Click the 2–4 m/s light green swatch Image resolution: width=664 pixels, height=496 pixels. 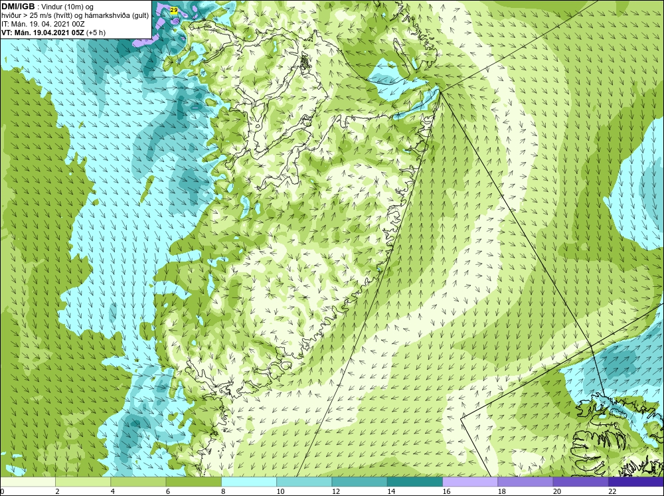click(x=83, y=481)
